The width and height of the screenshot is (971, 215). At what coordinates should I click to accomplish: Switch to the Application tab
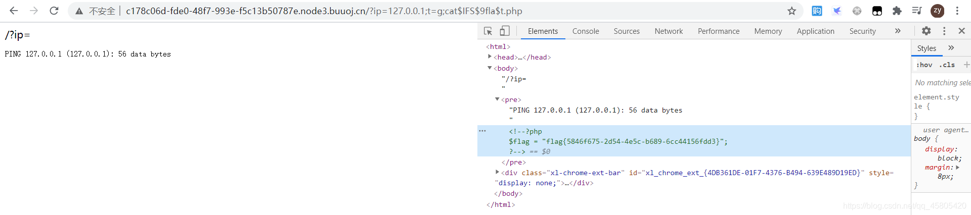816,31
